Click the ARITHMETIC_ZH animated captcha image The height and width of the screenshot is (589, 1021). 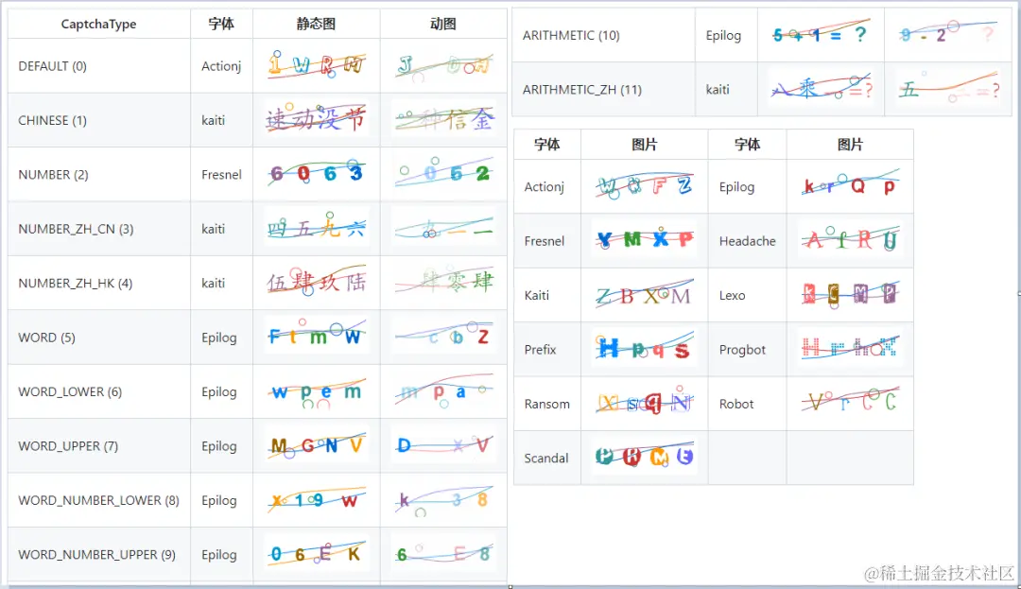pos(947,89)
